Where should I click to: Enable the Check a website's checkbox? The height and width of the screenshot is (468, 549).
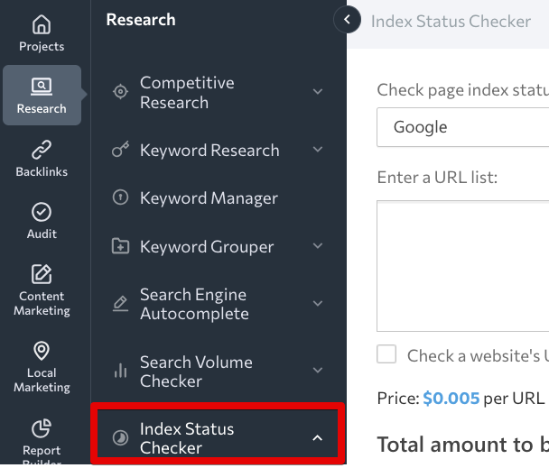coord(386,354)
